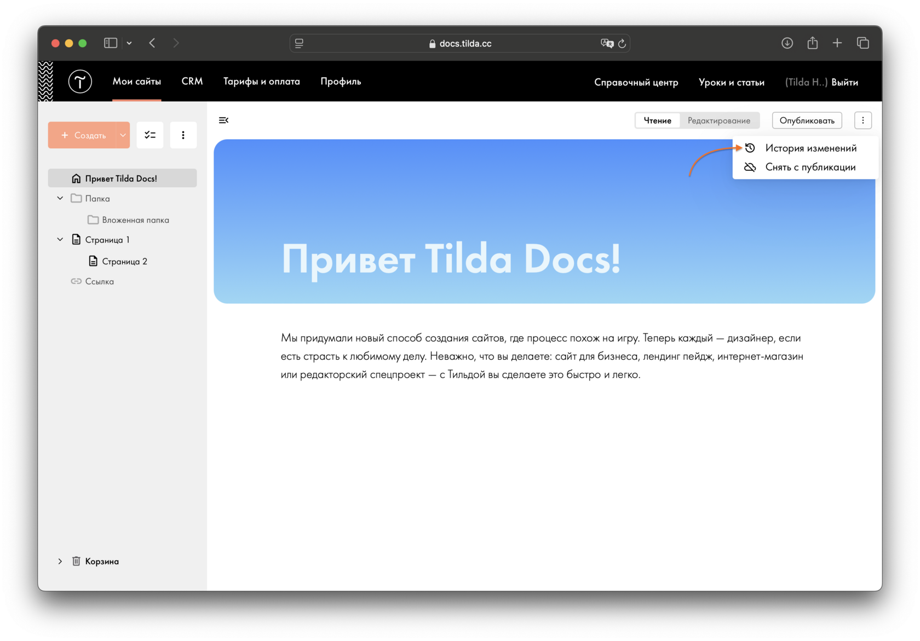This screenshot has height=641, width=920.
Task: Go back with Safari's back arrow
Action: [152, 43]
